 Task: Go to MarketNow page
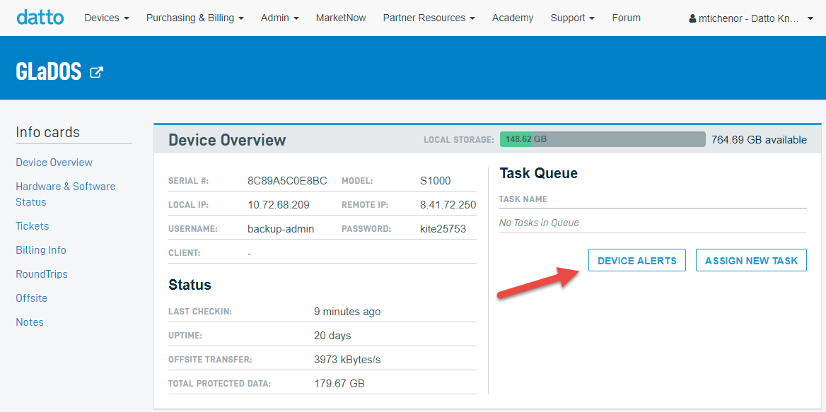pos(341,18)
